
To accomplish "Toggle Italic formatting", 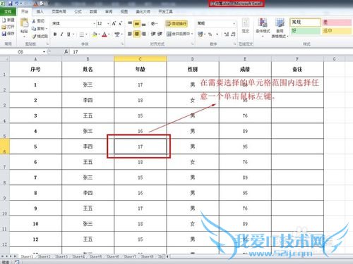I will [61, 34].
